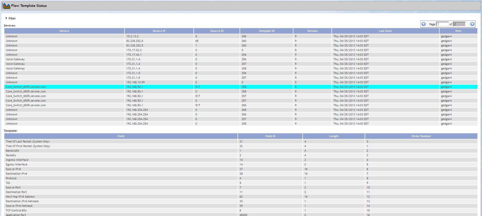Screen dimensions: 482x216
Task: Click the Destination IPv6 field row
Action: pos(241,174)
